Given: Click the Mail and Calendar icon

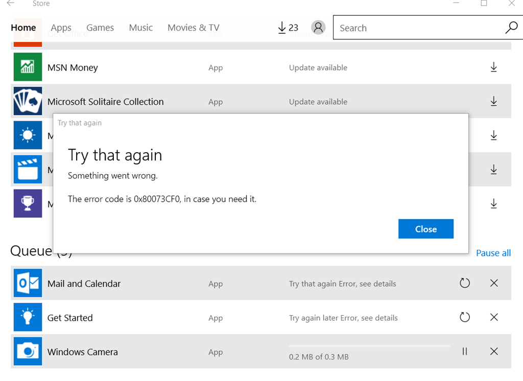Looking at the screenshot, I should point(28,283).
